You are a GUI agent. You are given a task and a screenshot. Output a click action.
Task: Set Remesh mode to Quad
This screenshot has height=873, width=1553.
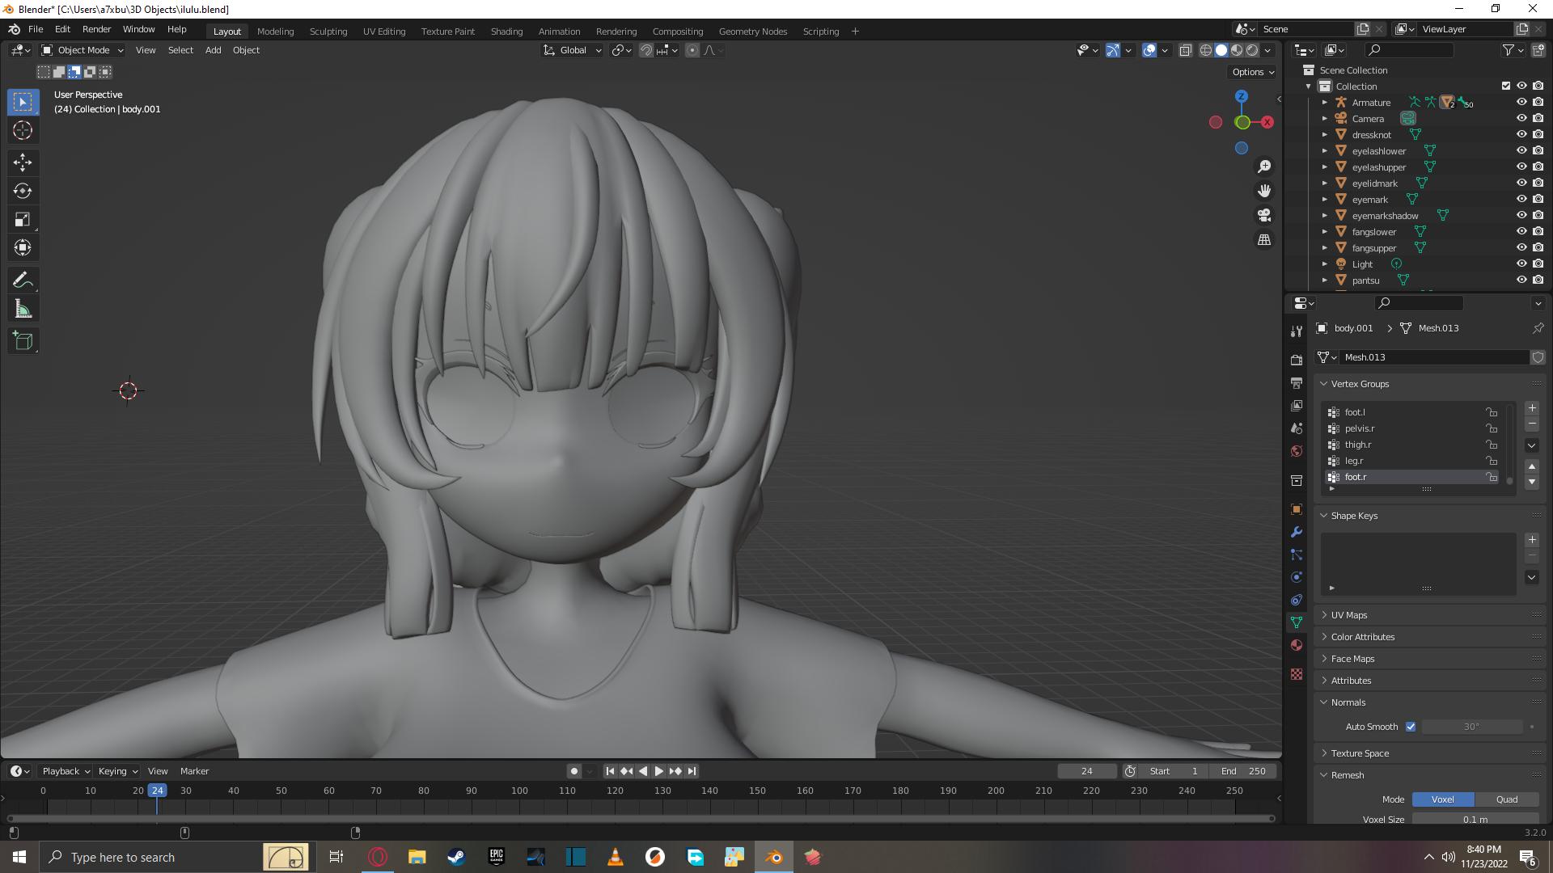click(1507, 799)
